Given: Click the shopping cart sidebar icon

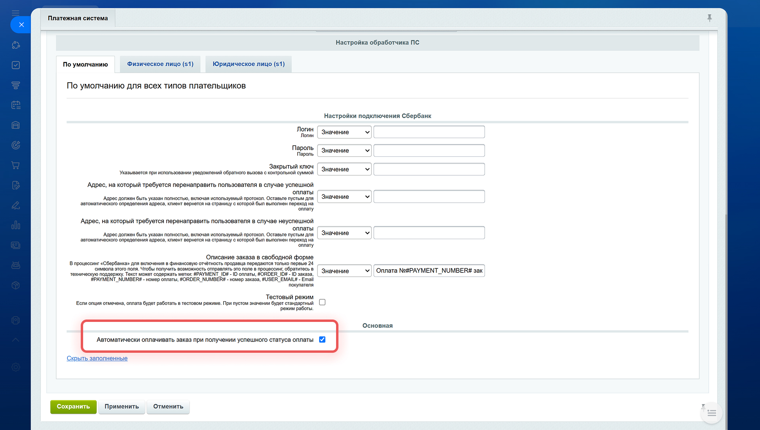Looking at the screenshot, I should pos(16,165).
